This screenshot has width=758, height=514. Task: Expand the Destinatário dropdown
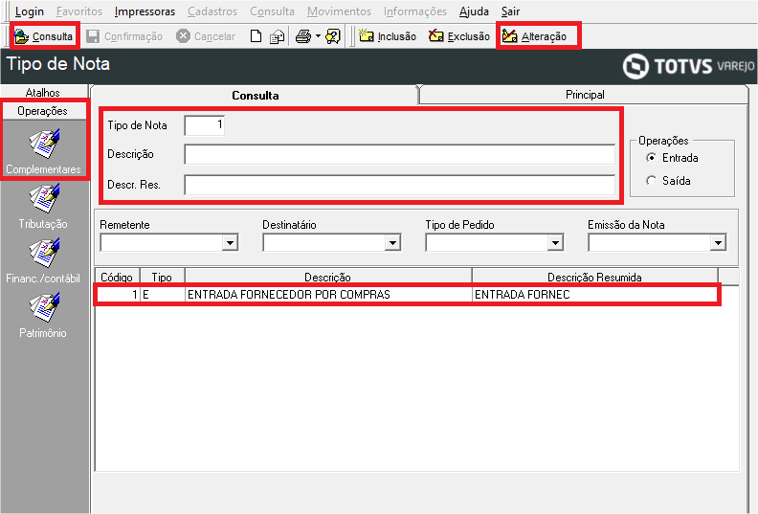click(393, 242)
